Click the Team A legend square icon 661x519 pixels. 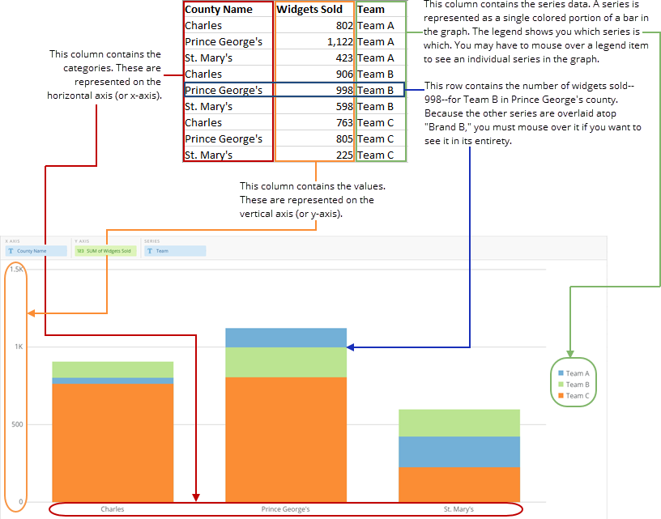(561, 372)
